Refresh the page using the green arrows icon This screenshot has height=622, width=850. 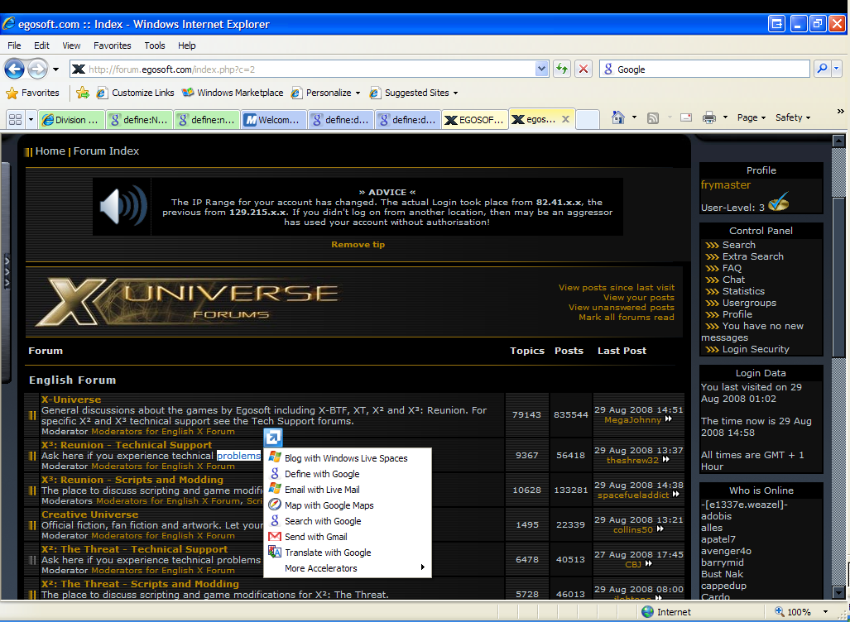562,69
